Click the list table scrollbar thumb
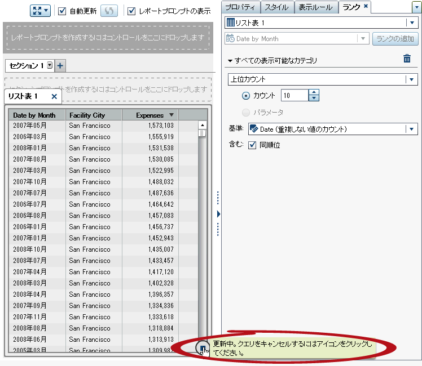The height and width of the screenshot is (366, 422). 202,133
